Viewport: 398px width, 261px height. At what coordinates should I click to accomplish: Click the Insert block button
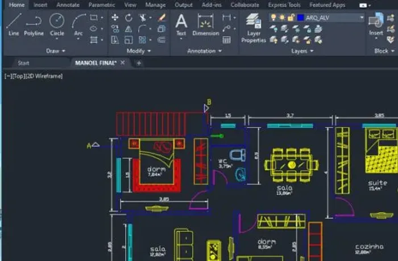click(376, 24)
